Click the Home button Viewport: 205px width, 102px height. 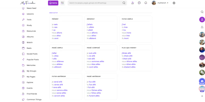53,3
